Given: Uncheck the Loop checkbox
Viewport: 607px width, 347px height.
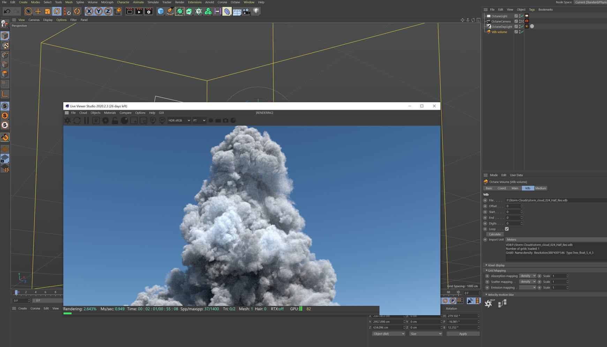Looking at the screenshot, I should tap(507, 229).
